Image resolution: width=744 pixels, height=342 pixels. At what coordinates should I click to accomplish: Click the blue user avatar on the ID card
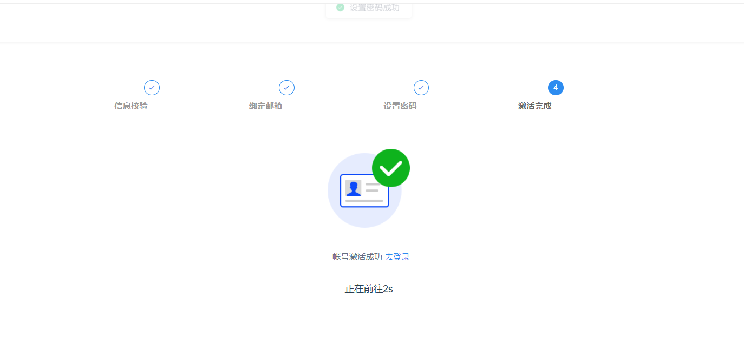(354, 188)
